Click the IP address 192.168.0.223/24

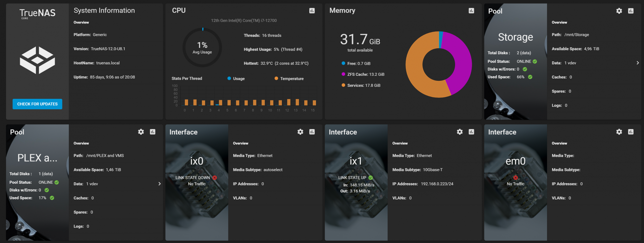coord(437,184)
